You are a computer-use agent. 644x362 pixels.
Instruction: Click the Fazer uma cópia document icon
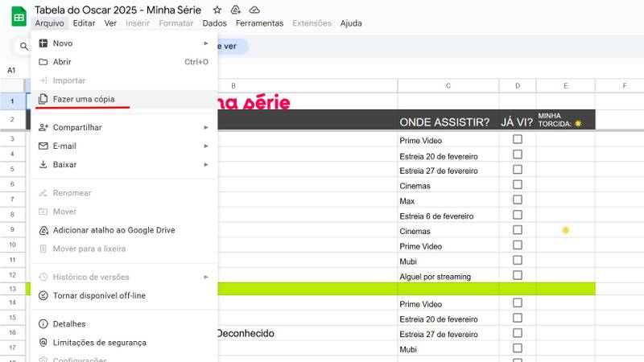point(43,99)
